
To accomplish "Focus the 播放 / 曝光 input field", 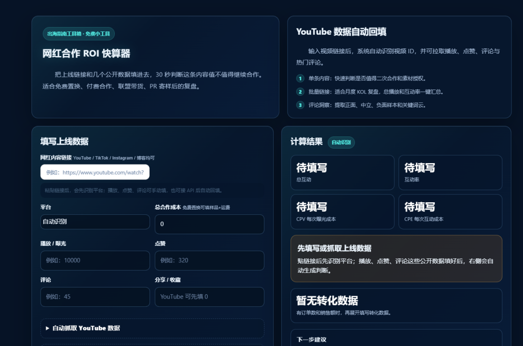I will [x=95, y=260].
